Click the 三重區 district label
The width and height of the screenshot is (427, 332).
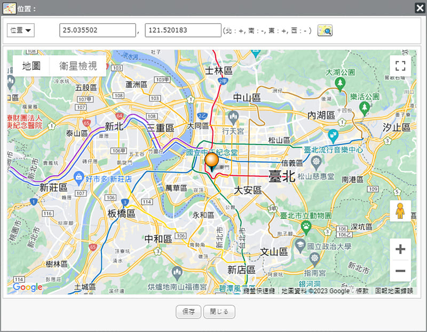click(x=160, y=128)
